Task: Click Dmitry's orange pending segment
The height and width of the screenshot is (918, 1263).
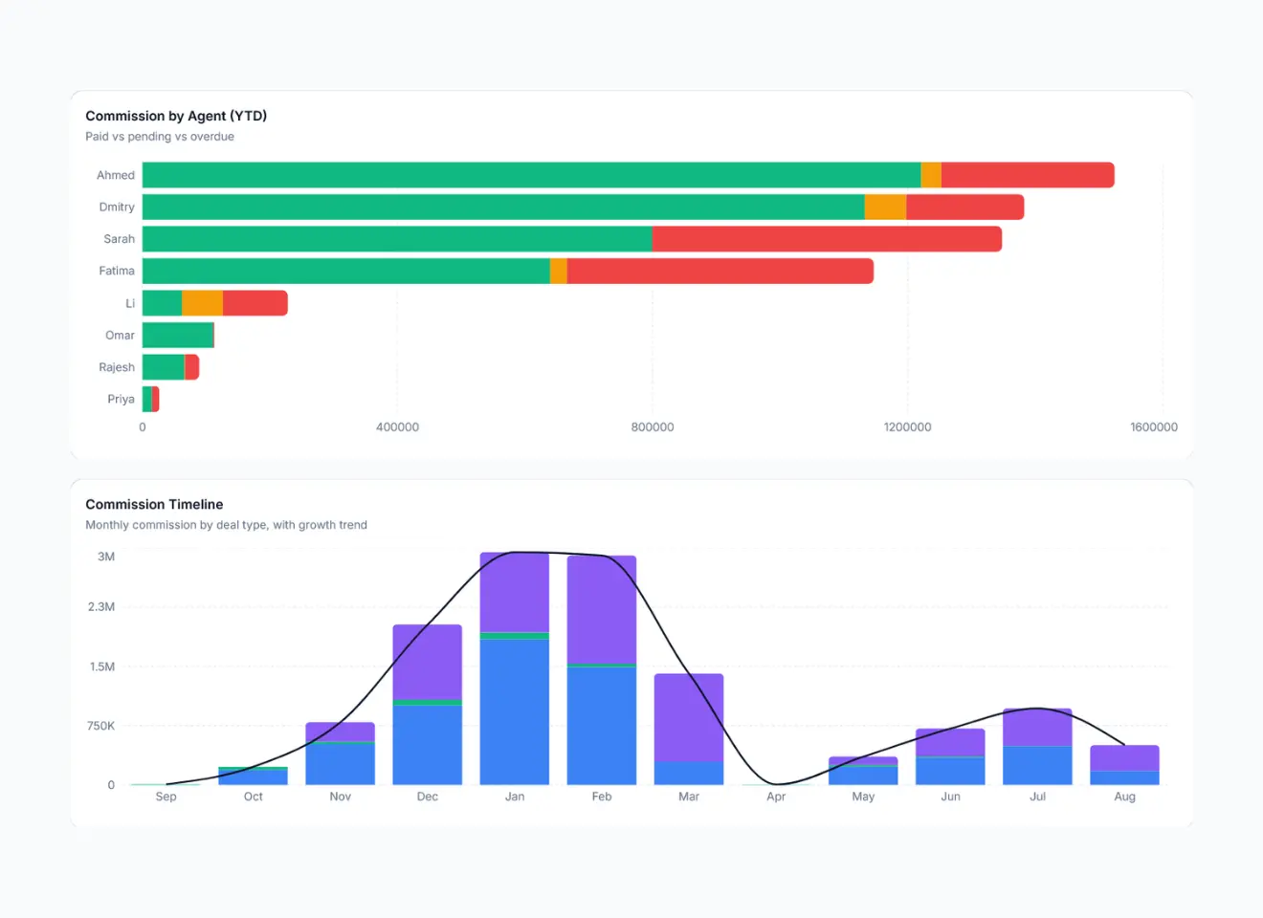Action: pos(885,207)
